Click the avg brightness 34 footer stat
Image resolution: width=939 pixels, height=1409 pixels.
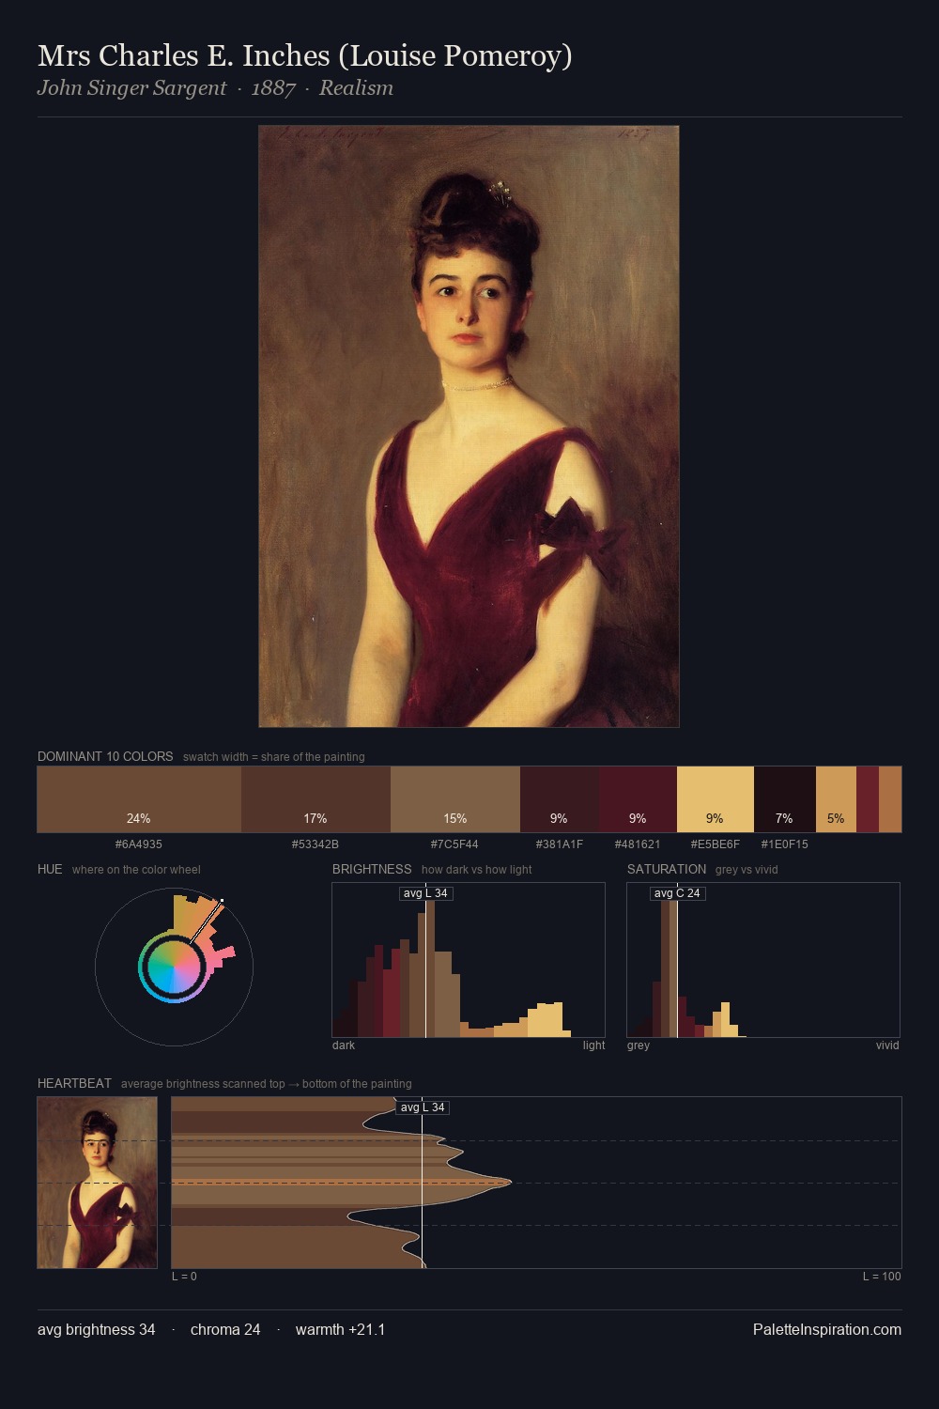coord(97,1329)
